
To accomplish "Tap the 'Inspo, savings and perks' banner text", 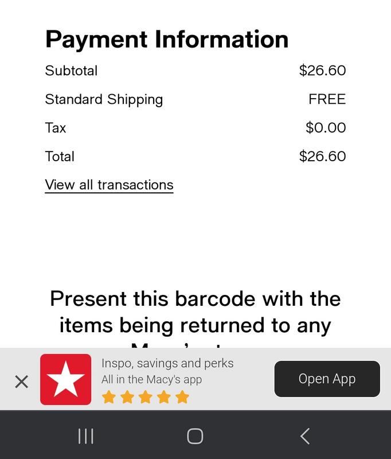I will (x=167, y=363).
